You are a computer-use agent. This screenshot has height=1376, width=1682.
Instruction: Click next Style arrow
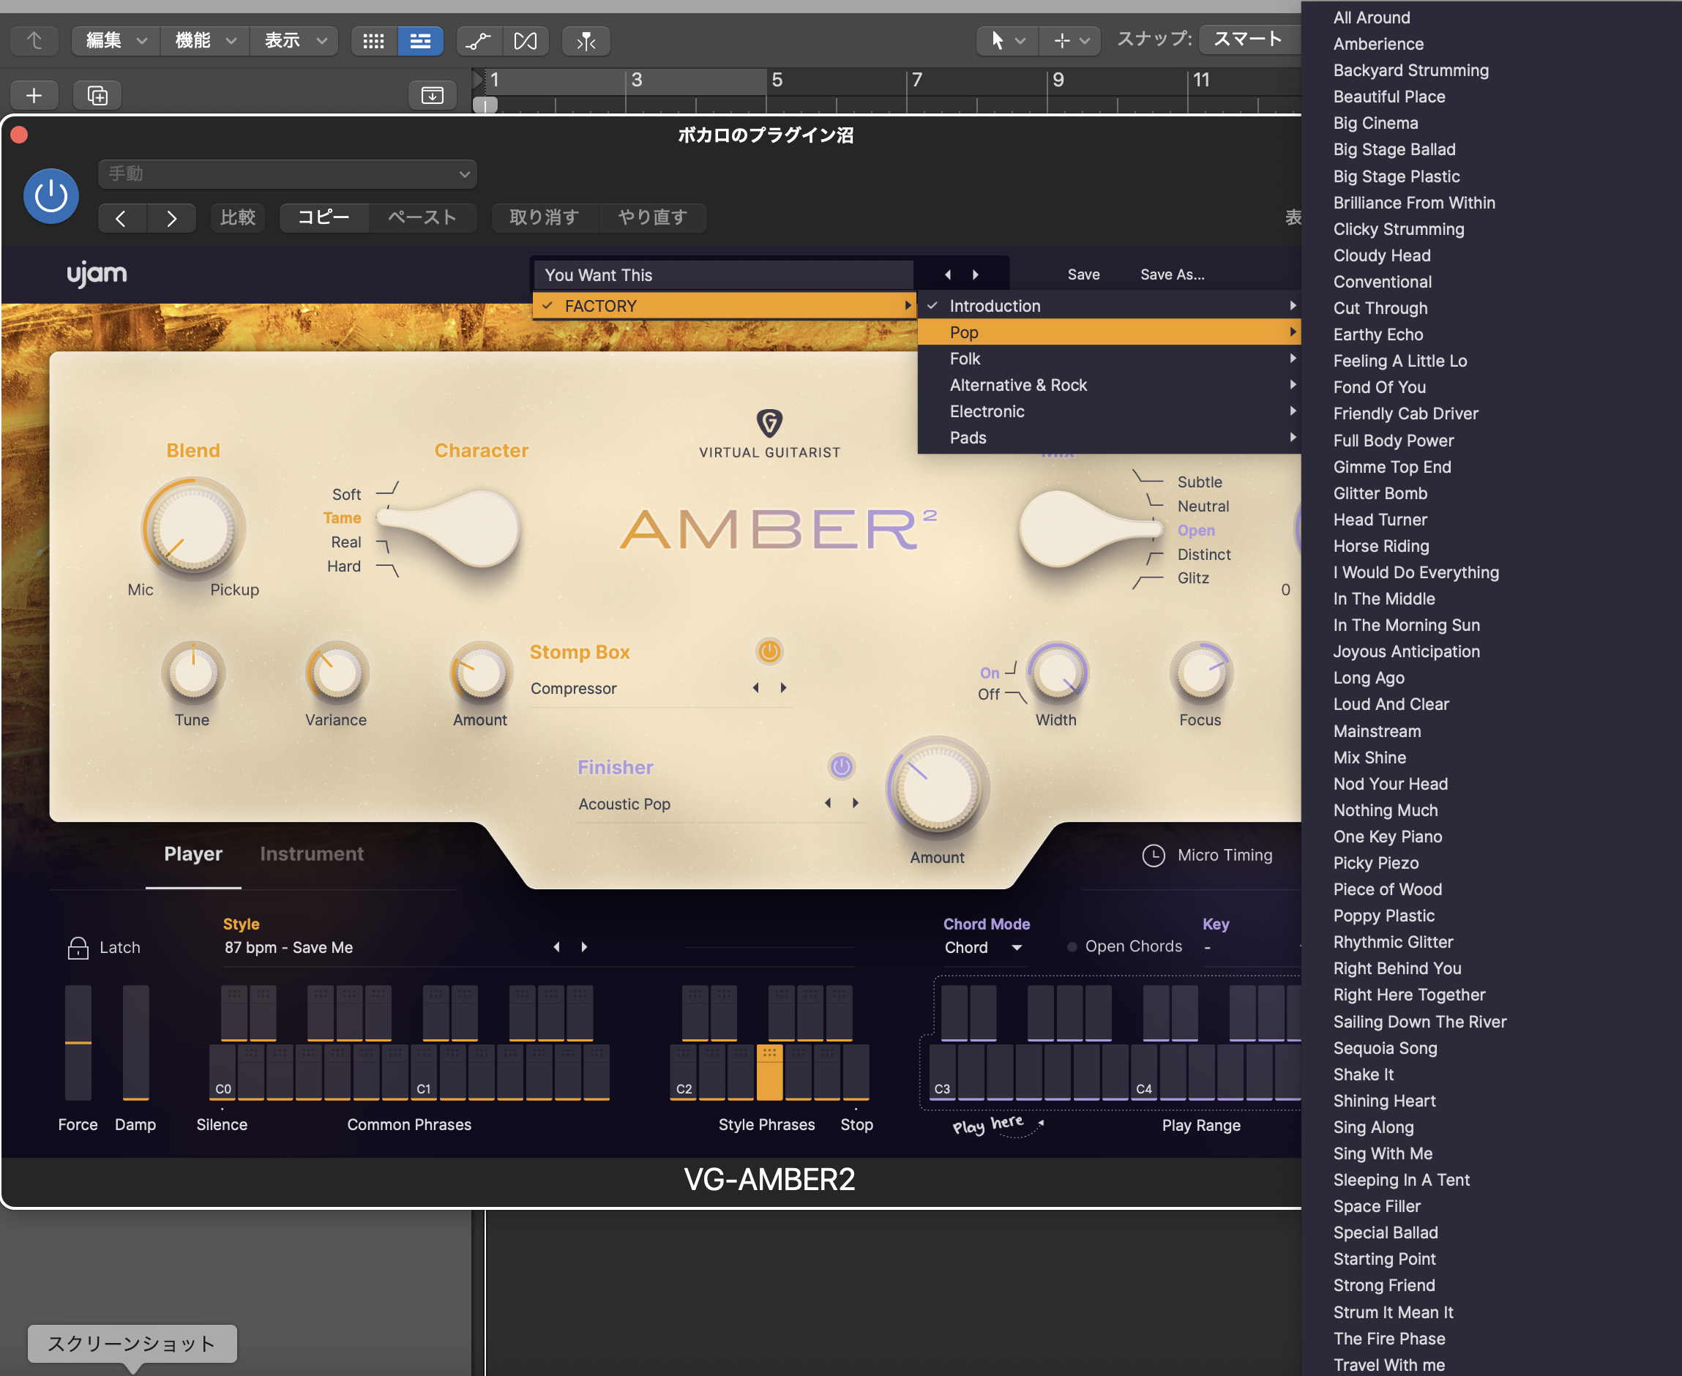(x=584, y=947)
